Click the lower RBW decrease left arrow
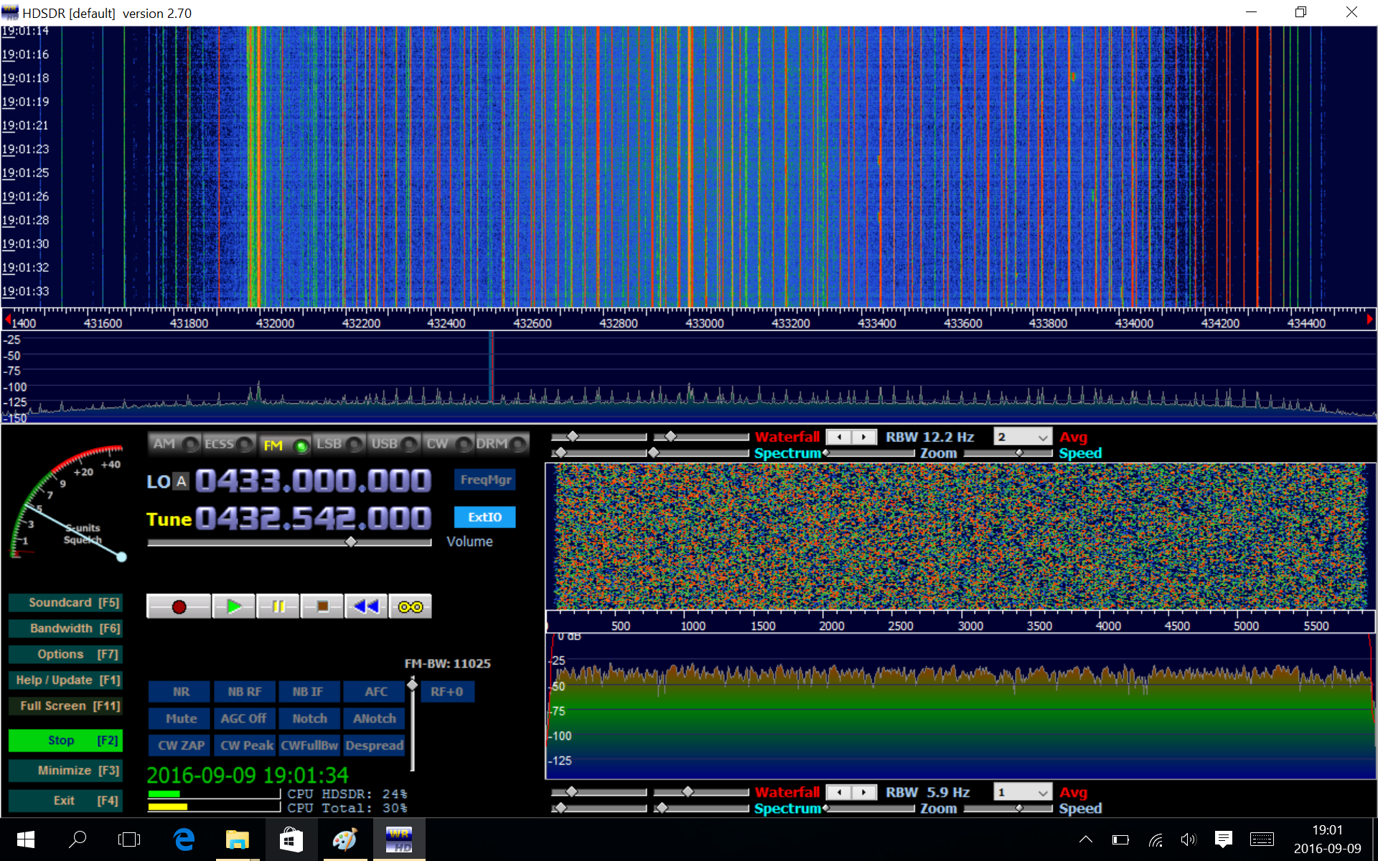Image resolution: width=1378 pixels, height=861 pixels. (839, 792)
